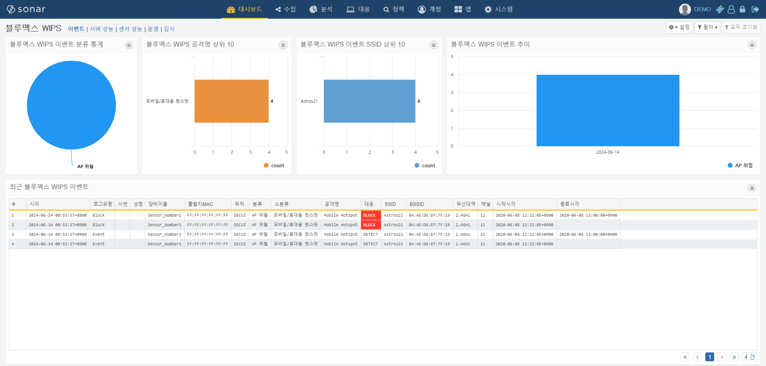The image size is (766, 366).
Task: Switch to the 센서 성능 tab
Action: [130, 29]
